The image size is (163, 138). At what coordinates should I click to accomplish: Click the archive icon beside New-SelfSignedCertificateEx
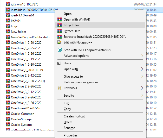tap(8, 37)
